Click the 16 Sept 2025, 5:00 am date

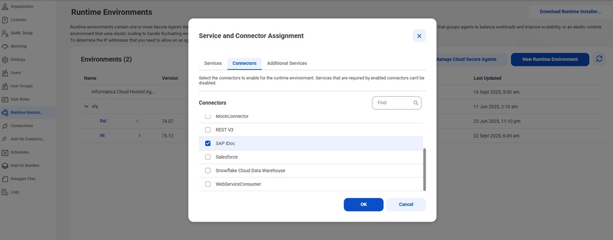497,92
